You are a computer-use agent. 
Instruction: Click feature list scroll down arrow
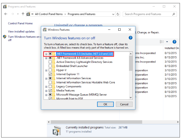(x=131, y=97)
